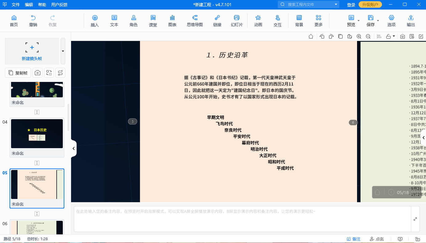This screenshot has width=426, height=243.
Task: Click the path route icon in frame panel
Action: coord(60,73)
